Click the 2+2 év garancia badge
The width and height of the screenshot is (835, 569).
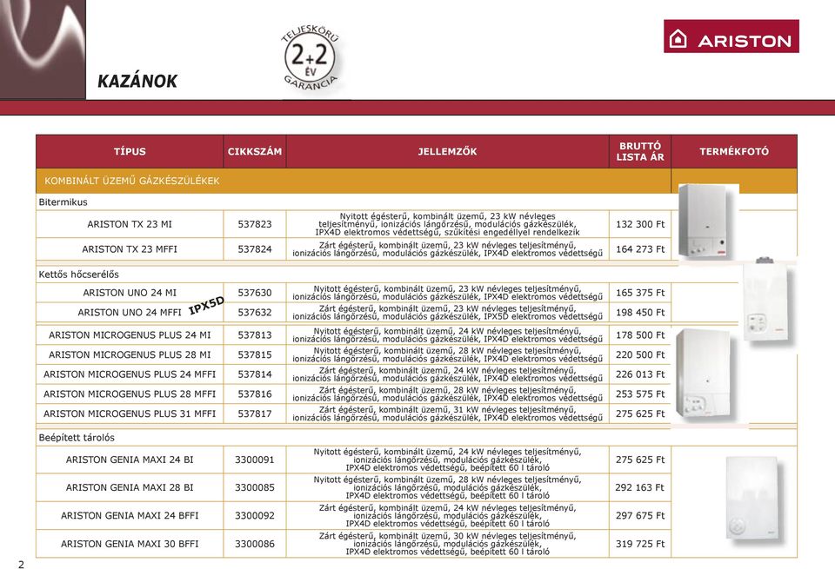click(x=310, y=57)
